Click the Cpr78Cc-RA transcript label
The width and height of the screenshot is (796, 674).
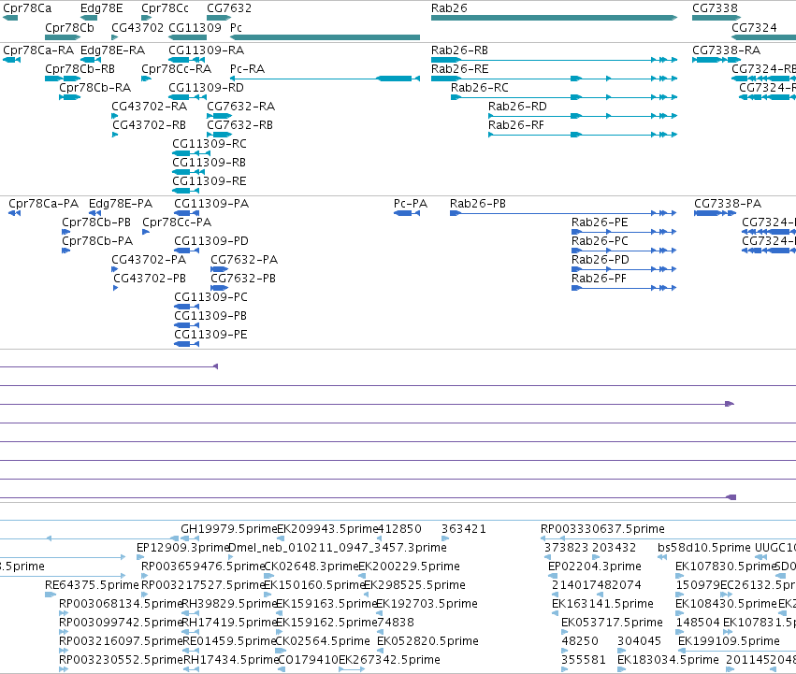click(176, 69)
